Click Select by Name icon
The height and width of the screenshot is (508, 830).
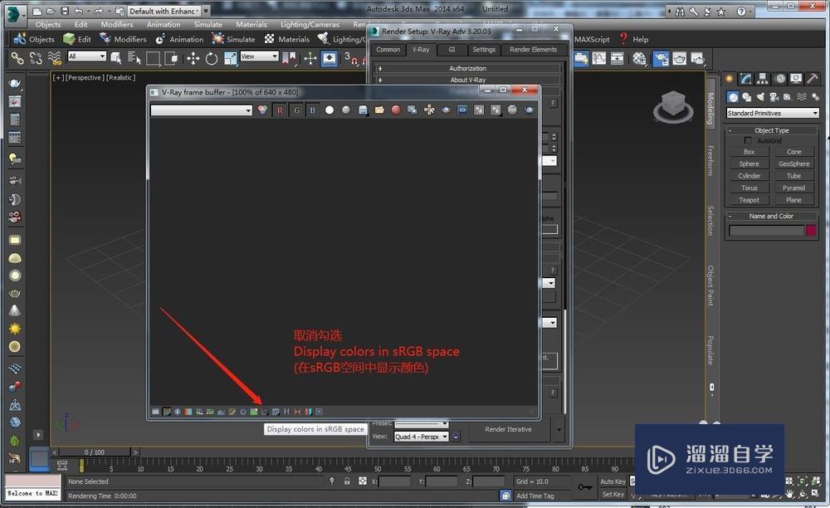click(134, 58)
